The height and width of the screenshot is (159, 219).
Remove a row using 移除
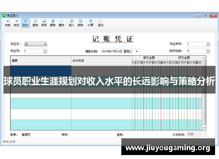(80, 23)
